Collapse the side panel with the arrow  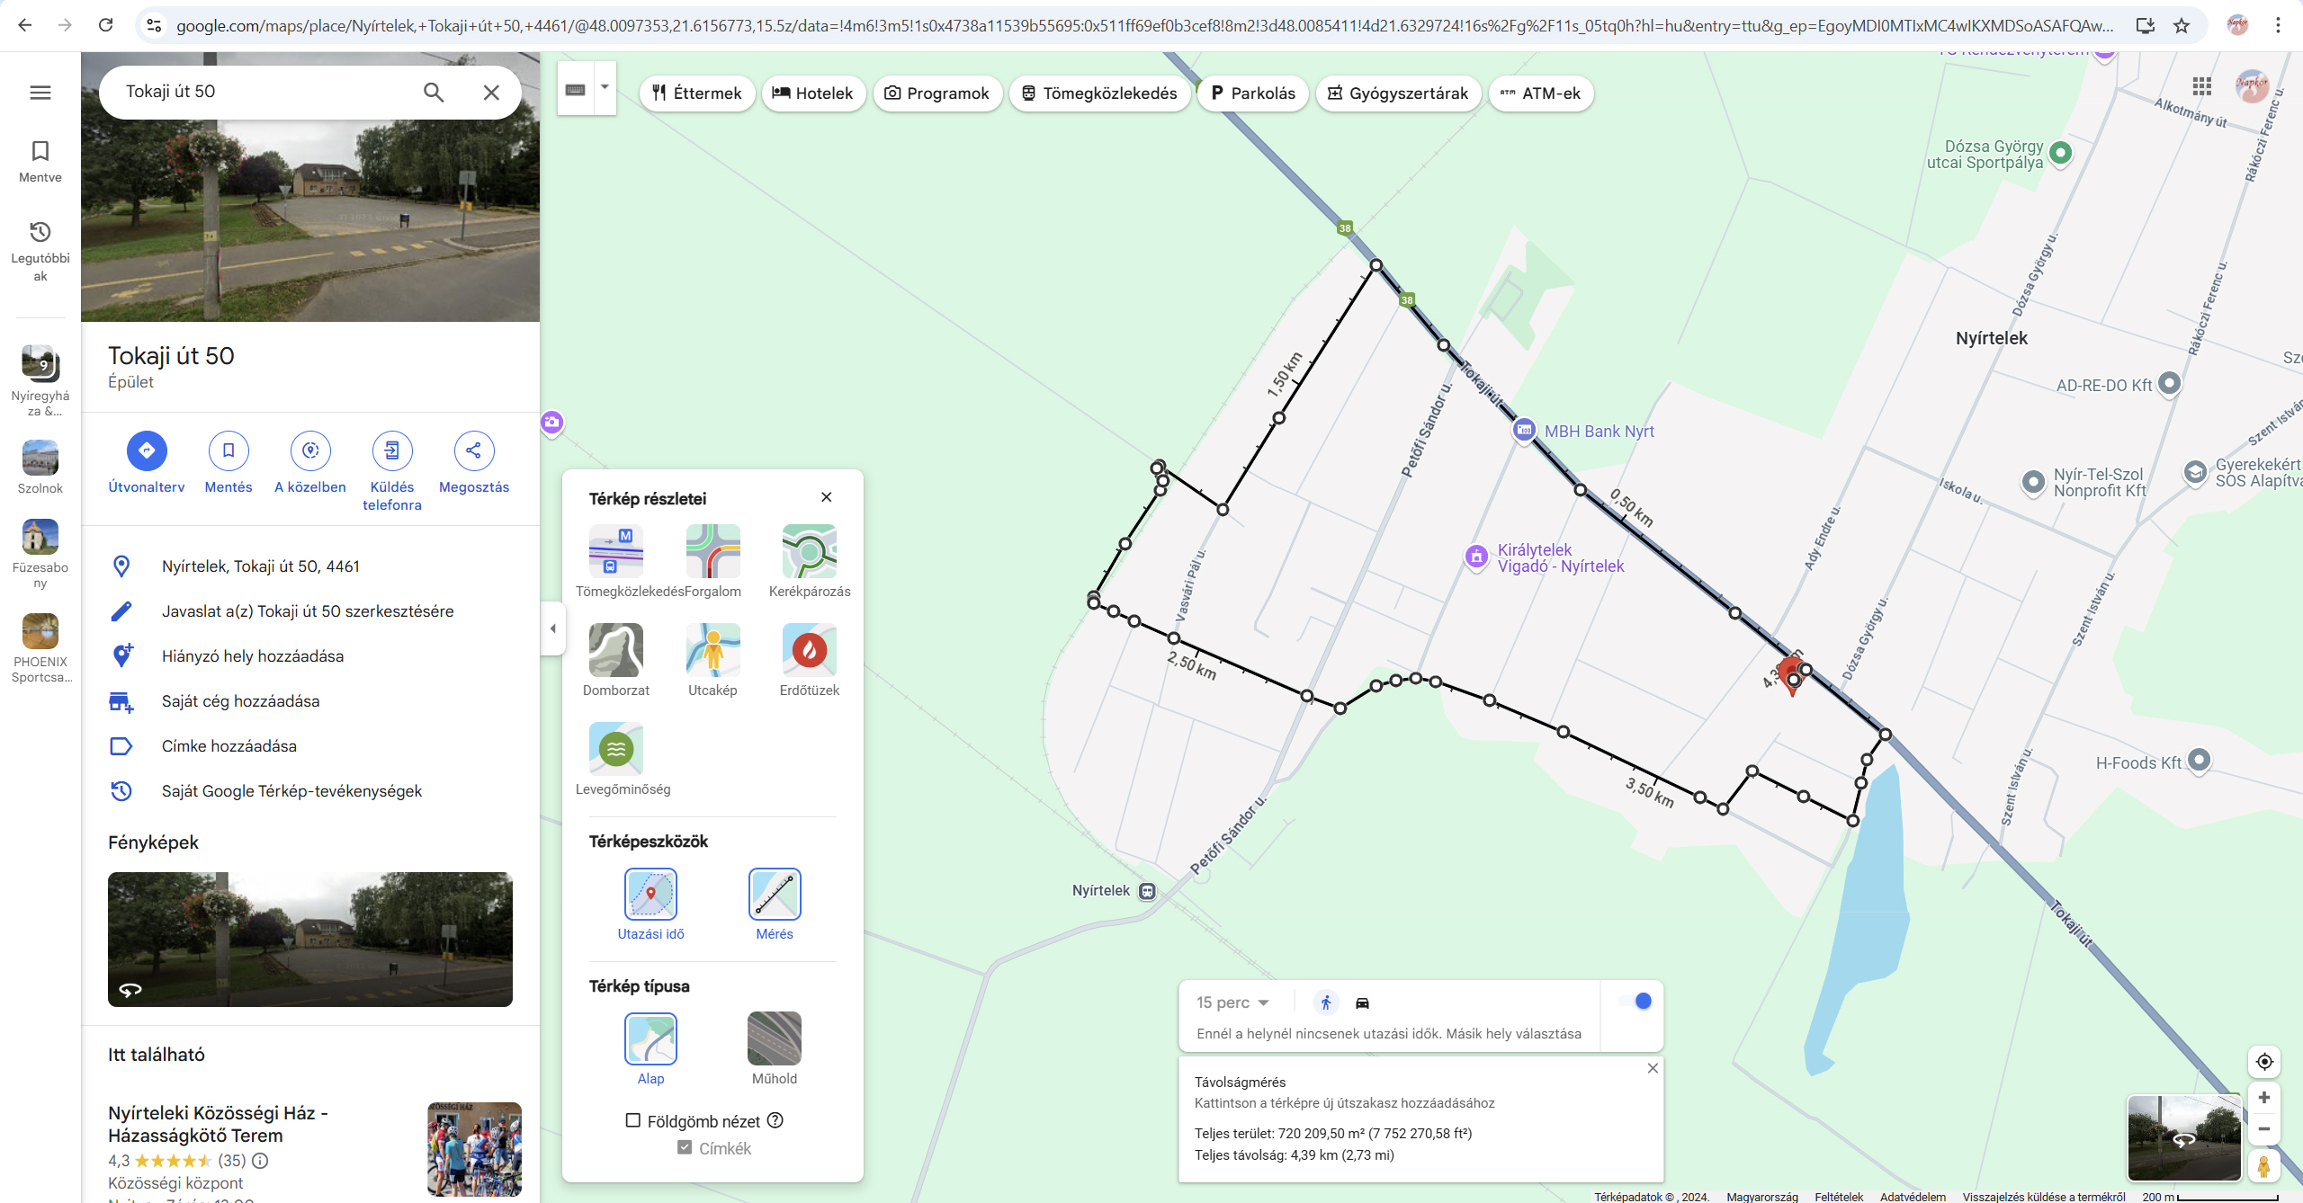pos(552,628)
